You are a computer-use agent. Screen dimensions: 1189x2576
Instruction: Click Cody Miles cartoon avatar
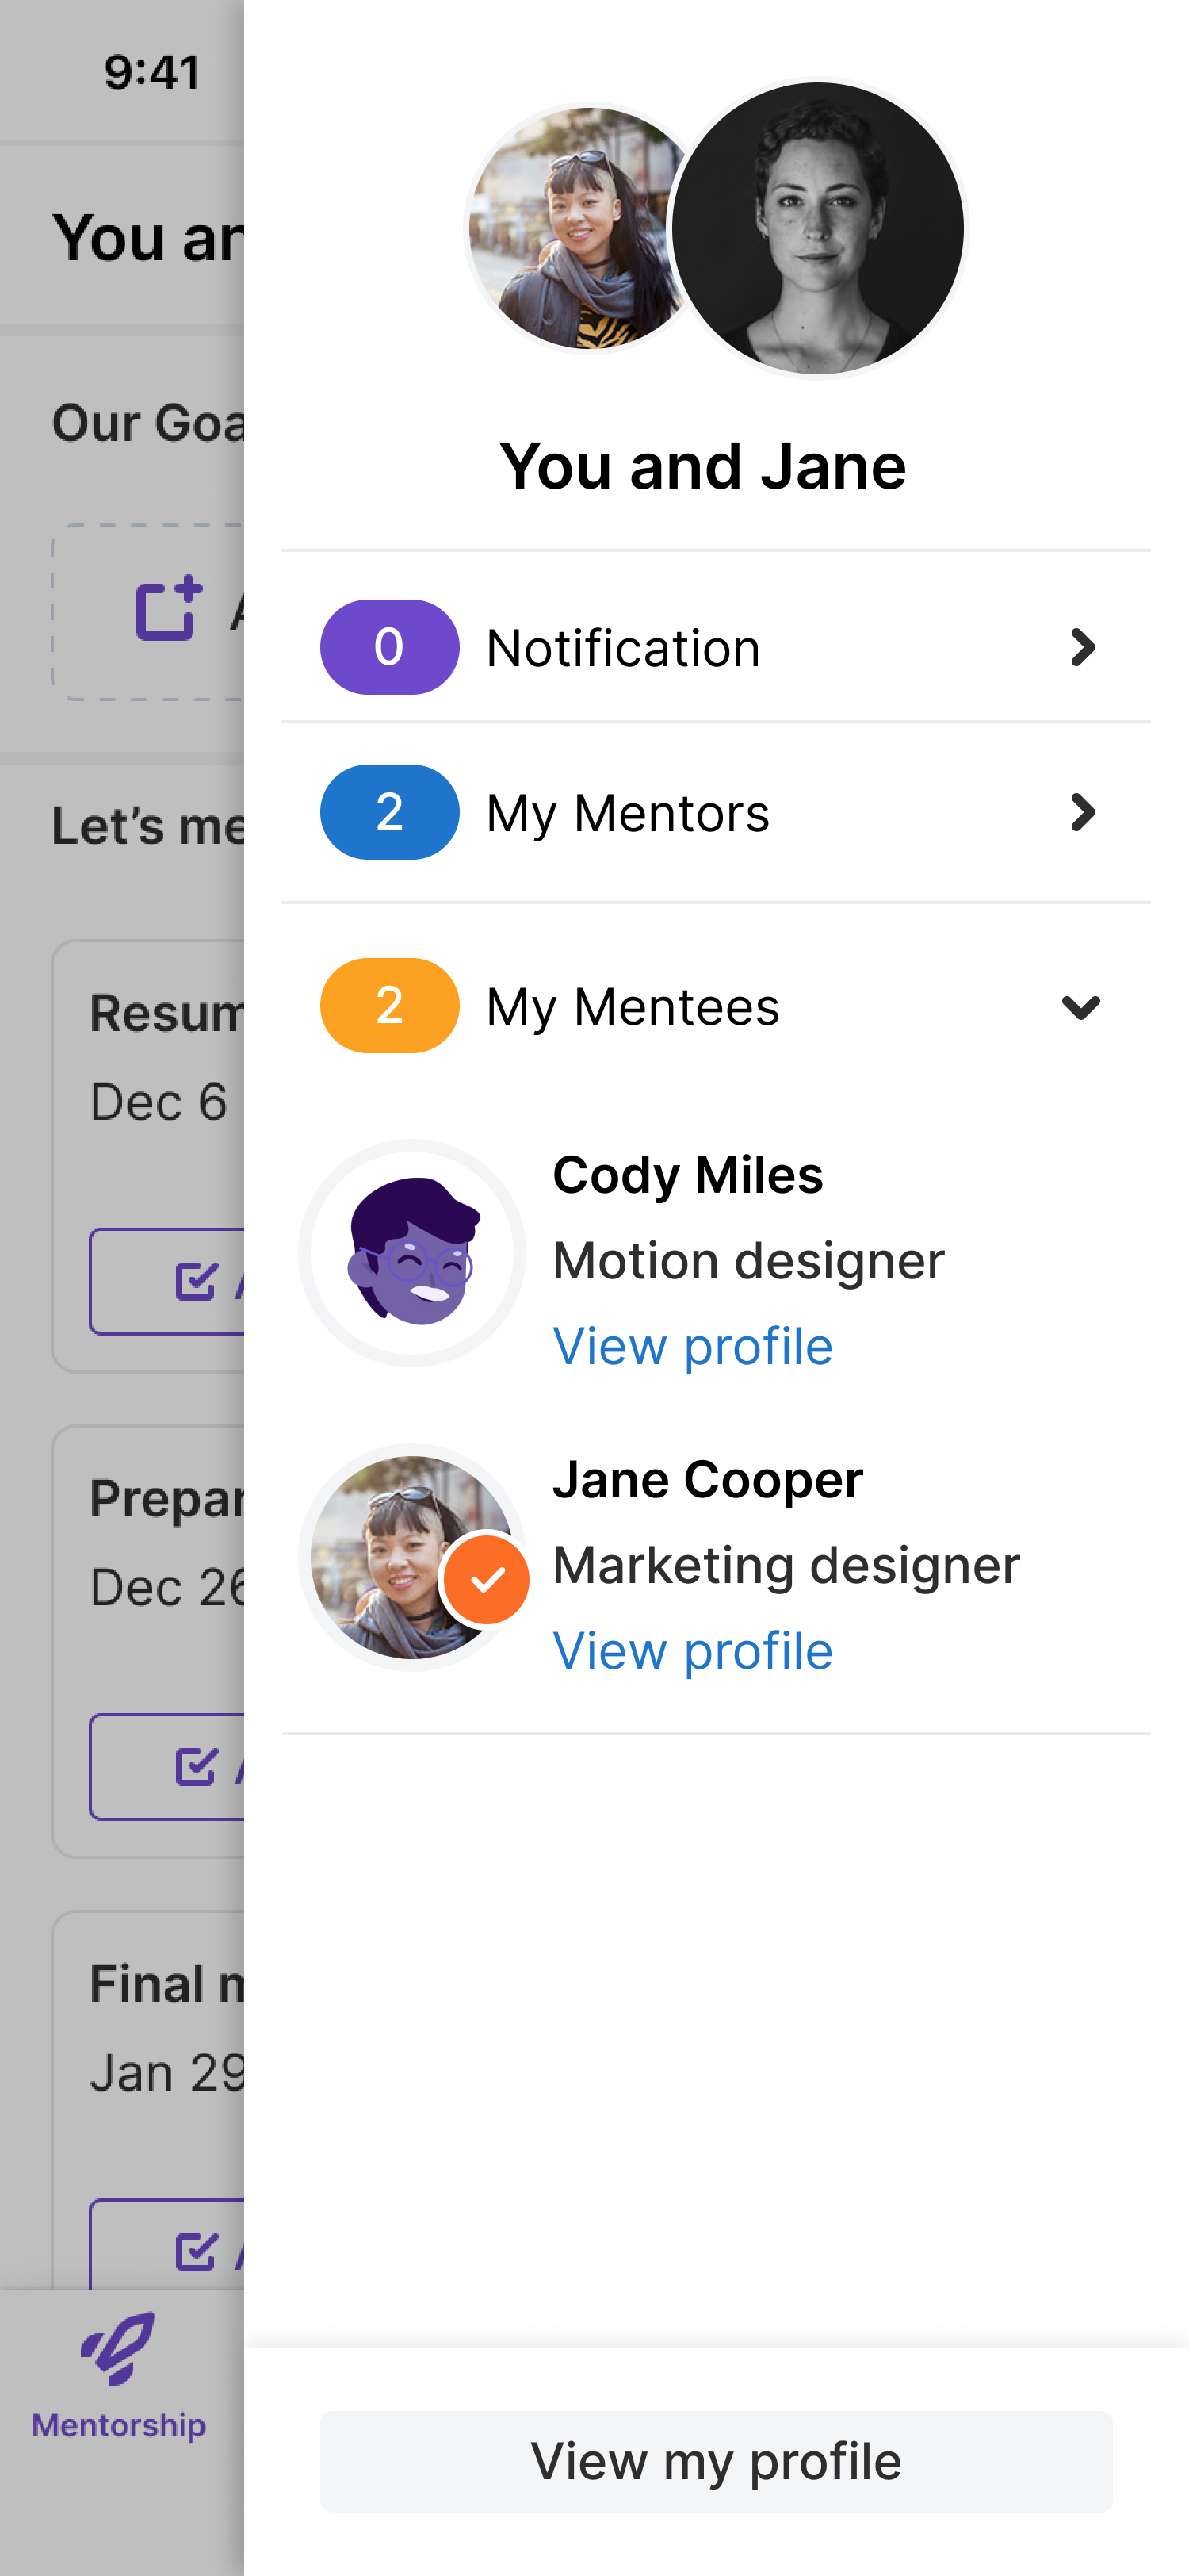[x=413, y=1252]
